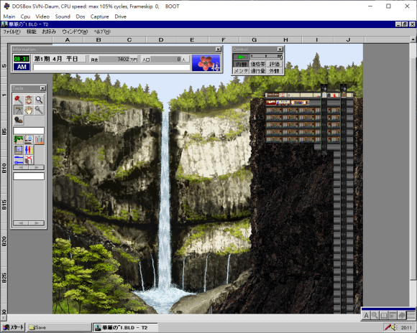Click the game clock display 08:31
417x333 pixels.
[x=22, y=59]
